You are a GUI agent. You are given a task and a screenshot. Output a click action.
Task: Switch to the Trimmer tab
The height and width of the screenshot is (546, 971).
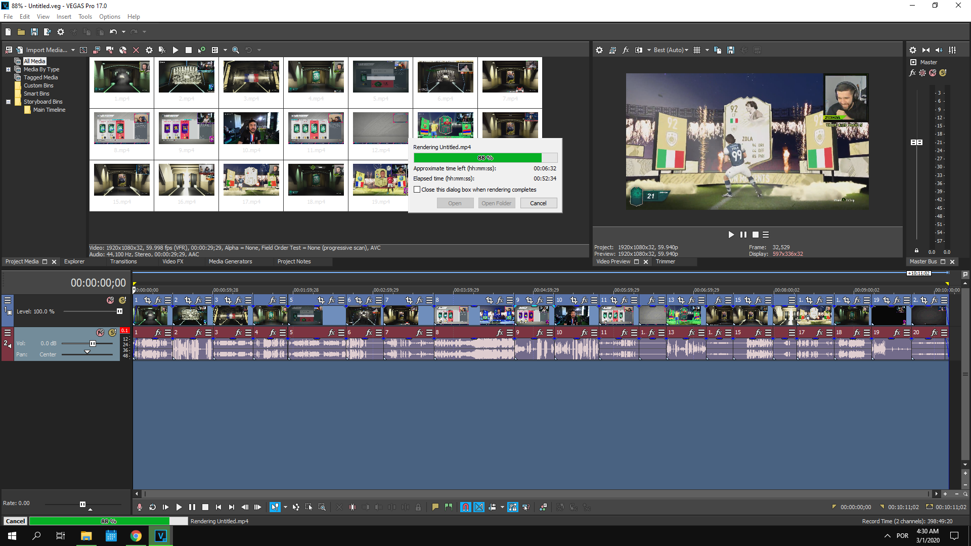(666, 262)
